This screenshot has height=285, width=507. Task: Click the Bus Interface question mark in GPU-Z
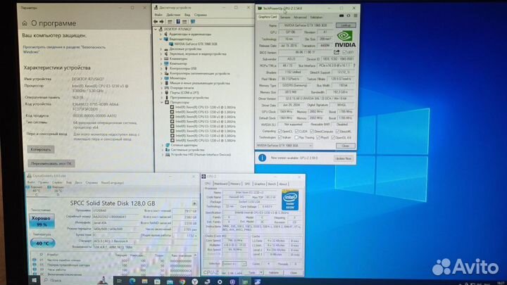354,65
